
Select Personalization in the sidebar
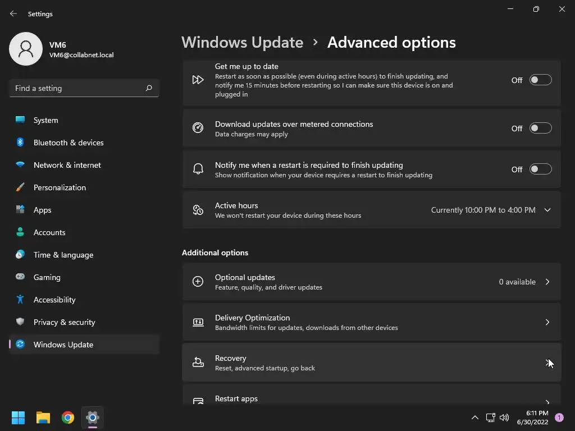pos(84,187)
